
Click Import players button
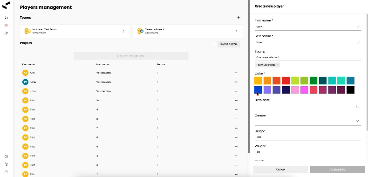(229, 44)
